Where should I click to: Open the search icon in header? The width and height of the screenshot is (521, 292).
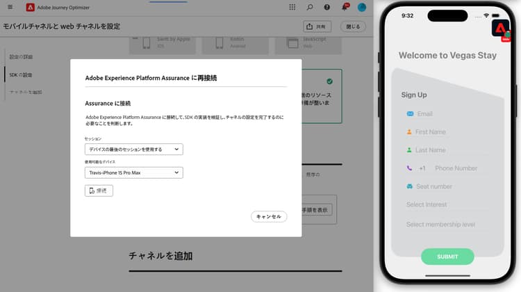coord(310,7)
